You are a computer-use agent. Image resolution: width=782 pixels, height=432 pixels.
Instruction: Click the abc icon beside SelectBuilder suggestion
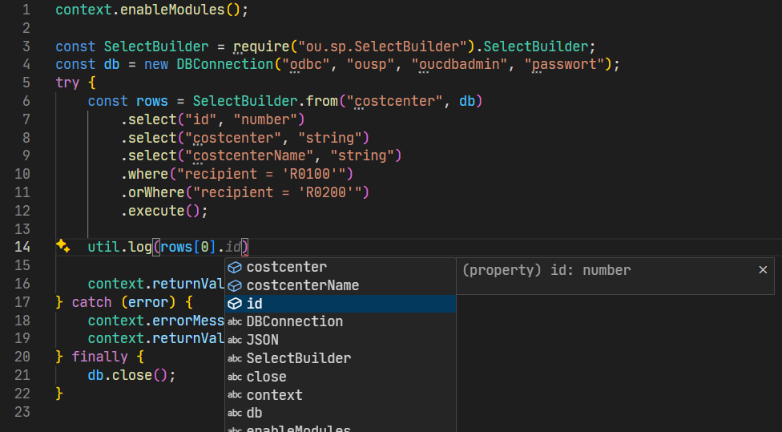click(235, 359)
